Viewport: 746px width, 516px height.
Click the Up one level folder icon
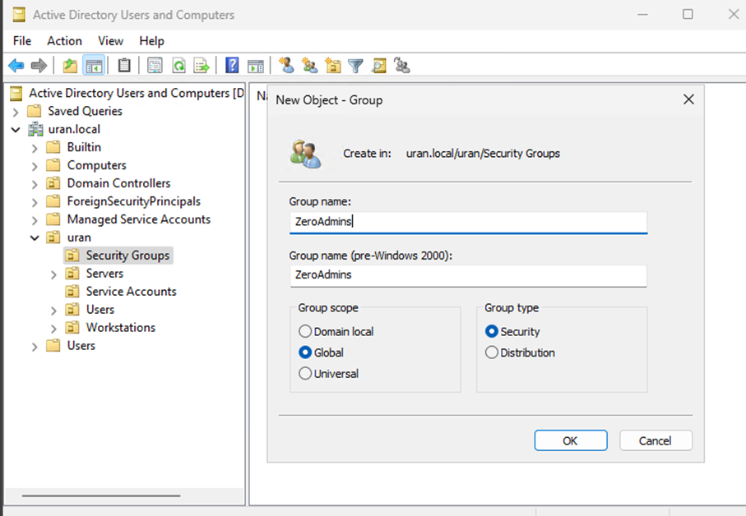(70, 65)
